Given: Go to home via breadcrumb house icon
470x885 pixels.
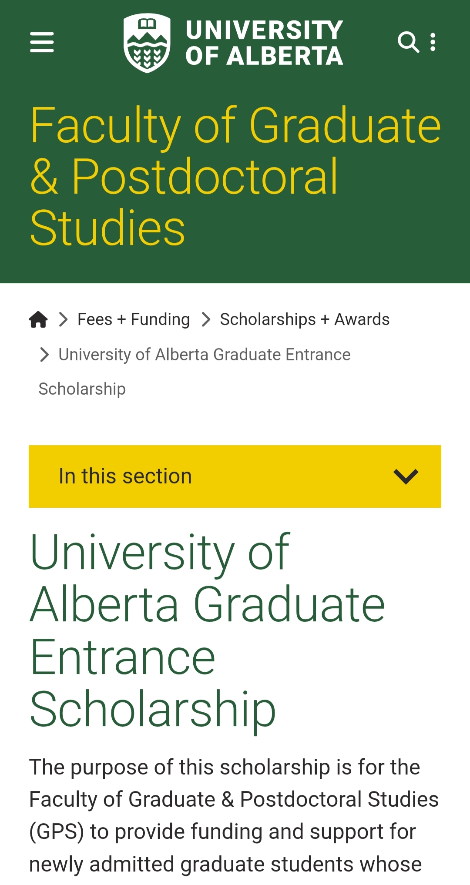Looking at the screenshot, I should point(38,319).
